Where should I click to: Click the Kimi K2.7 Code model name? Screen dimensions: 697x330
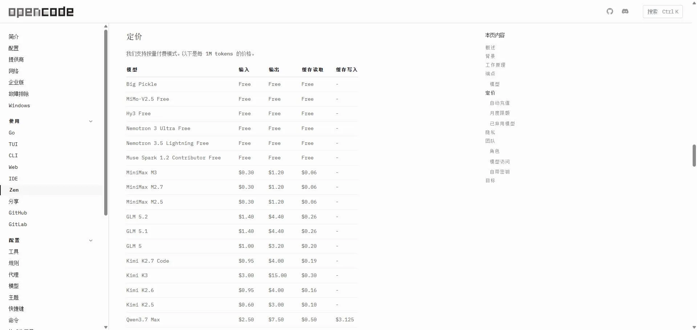(148, 261)
